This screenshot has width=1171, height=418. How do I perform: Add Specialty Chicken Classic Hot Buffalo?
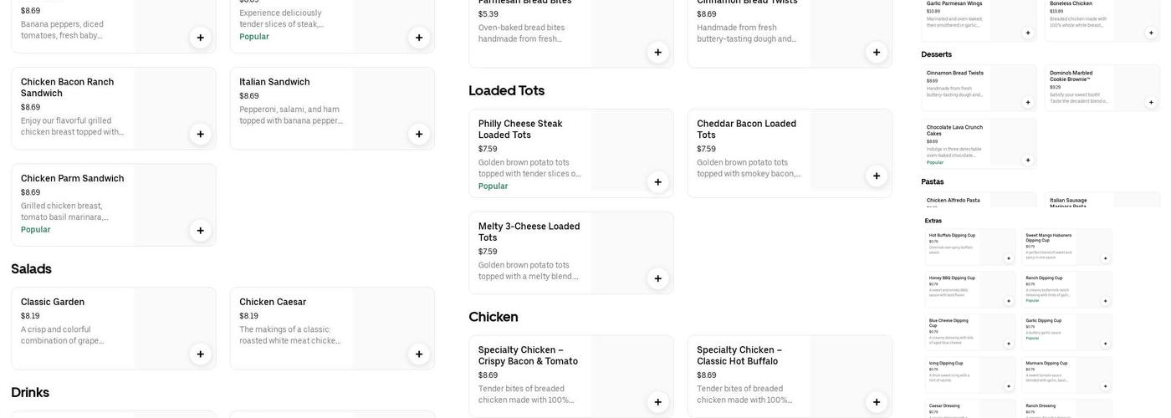pyautogui.click(x=877, y=402)
